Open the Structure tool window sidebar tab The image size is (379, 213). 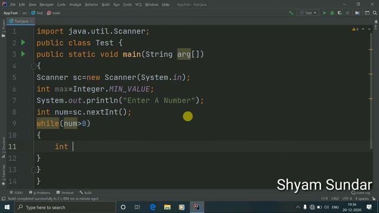coord(4,147)
